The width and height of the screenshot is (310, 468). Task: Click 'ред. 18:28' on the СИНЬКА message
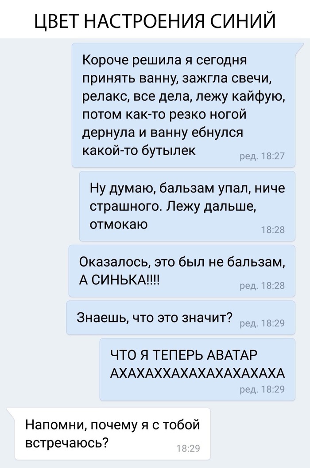[262, 286]
